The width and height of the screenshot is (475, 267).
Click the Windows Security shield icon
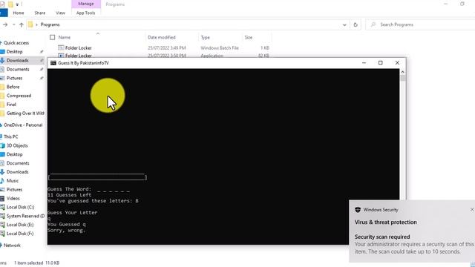[x=358, y=209]
